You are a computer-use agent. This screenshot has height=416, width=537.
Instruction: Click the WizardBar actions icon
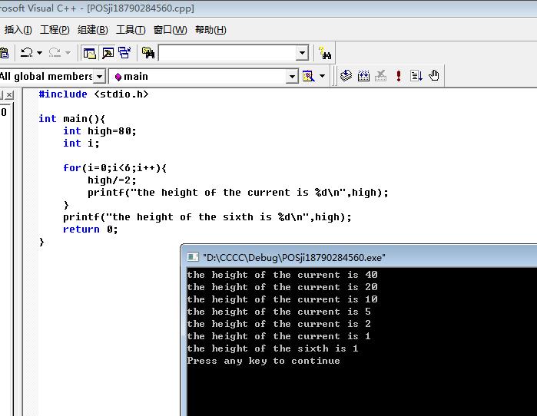(x=308, y=76)
